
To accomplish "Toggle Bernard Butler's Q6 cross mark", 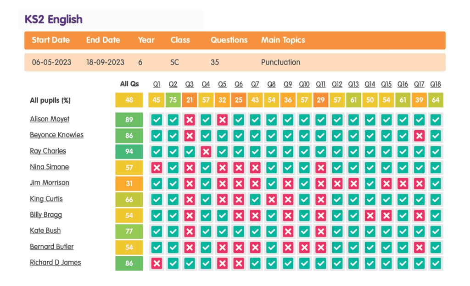I will (x=239, y=247).
